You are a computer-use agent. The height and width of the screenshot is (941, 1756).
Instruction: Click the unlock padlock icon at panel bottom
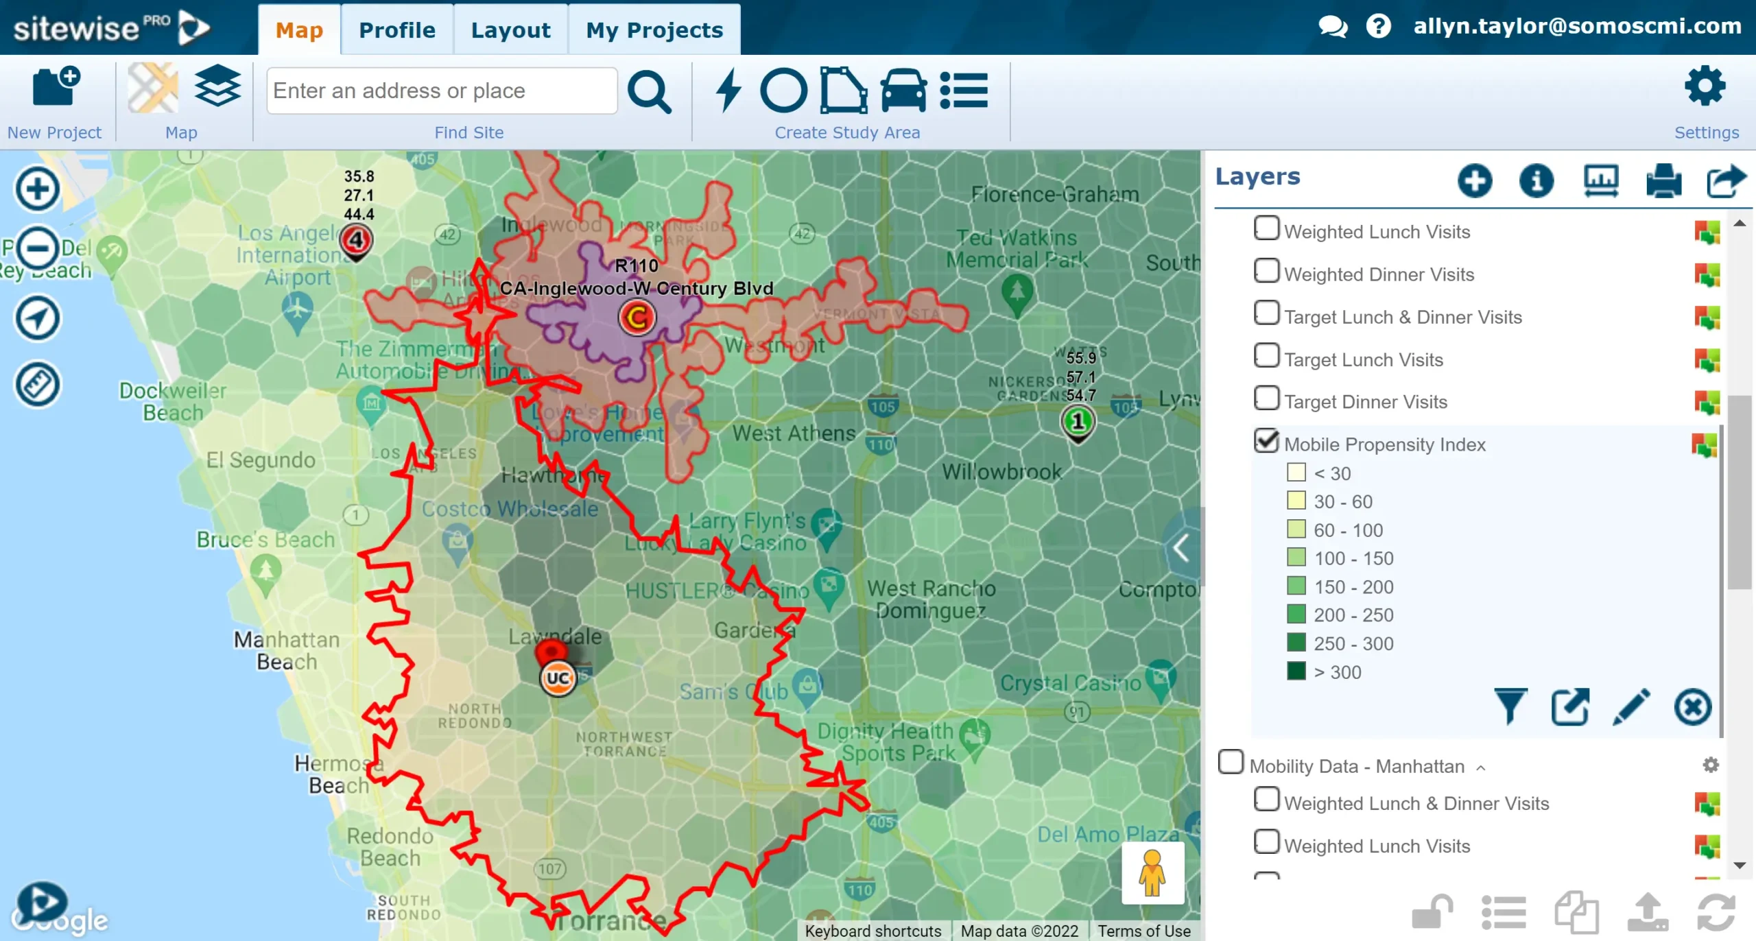click(x=1432, y=912)
